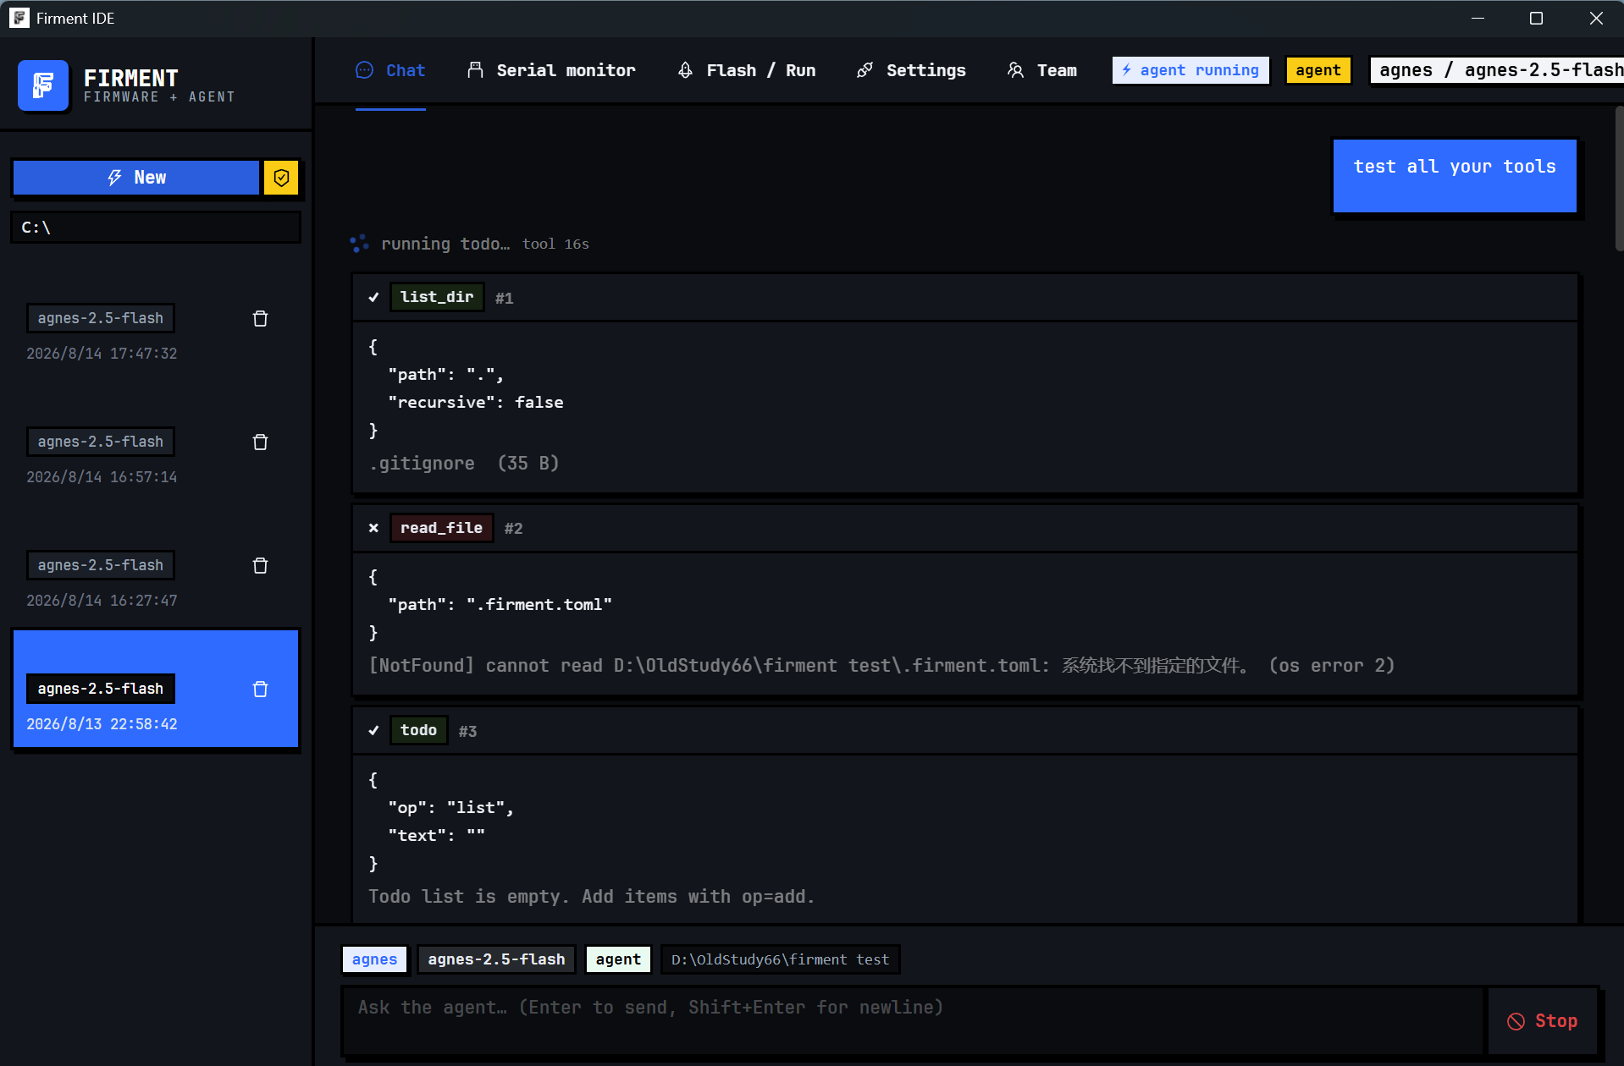The width and height of the screenshot is (1624, 1066).
Task: Click the yellow agent mode badge in header
Action: pos(1318,70)
